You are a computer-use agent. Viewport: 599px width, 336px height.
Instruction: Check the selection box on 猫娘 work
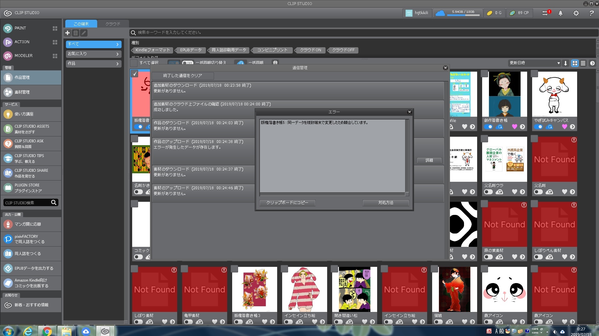(x=434, y=269)
